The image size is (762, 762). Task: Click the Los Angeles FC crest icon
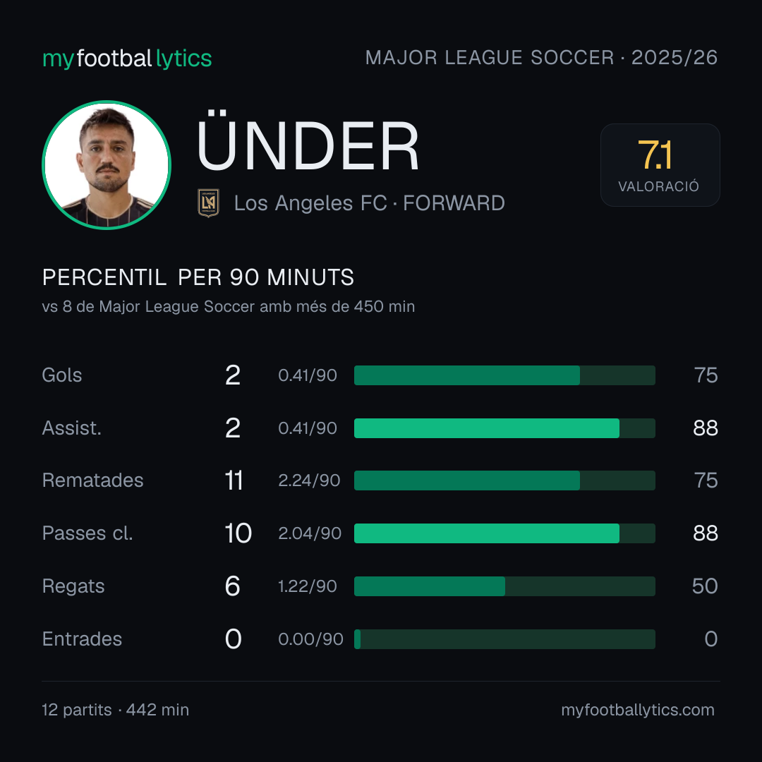pos(208,202)
